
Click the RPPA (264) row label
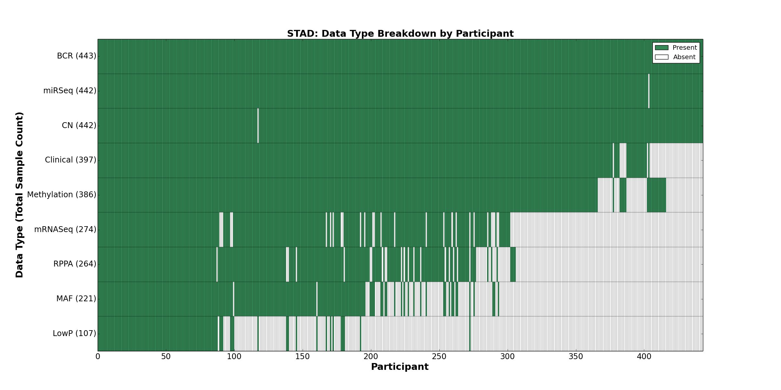[x=75, y=264]
